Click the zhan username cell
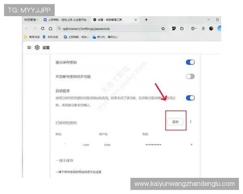This screenshot has width=243, height=194. (x=107, y=145)
